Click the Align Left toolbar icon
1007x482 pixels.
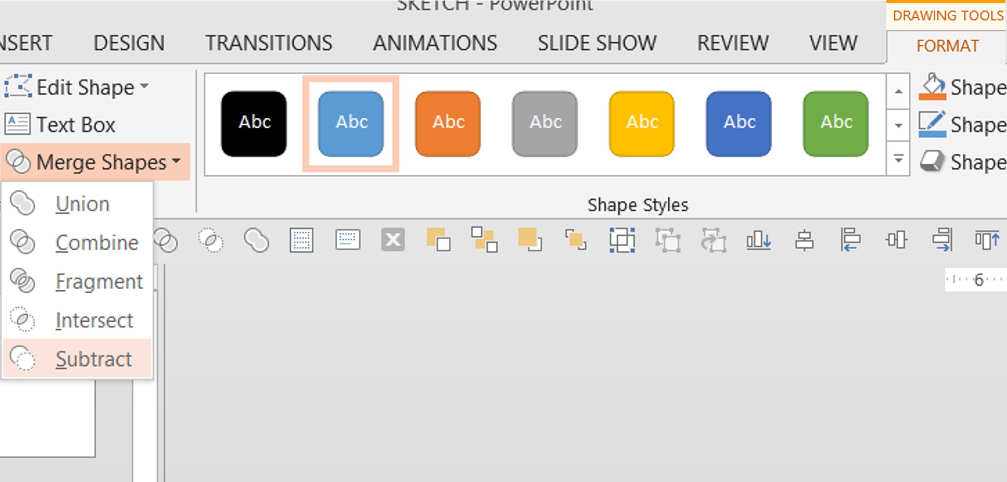(x=850, y=240)
